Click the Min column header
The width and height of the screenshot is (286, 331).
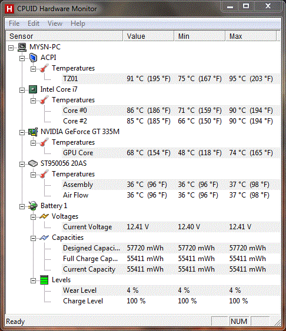point(200,36)
